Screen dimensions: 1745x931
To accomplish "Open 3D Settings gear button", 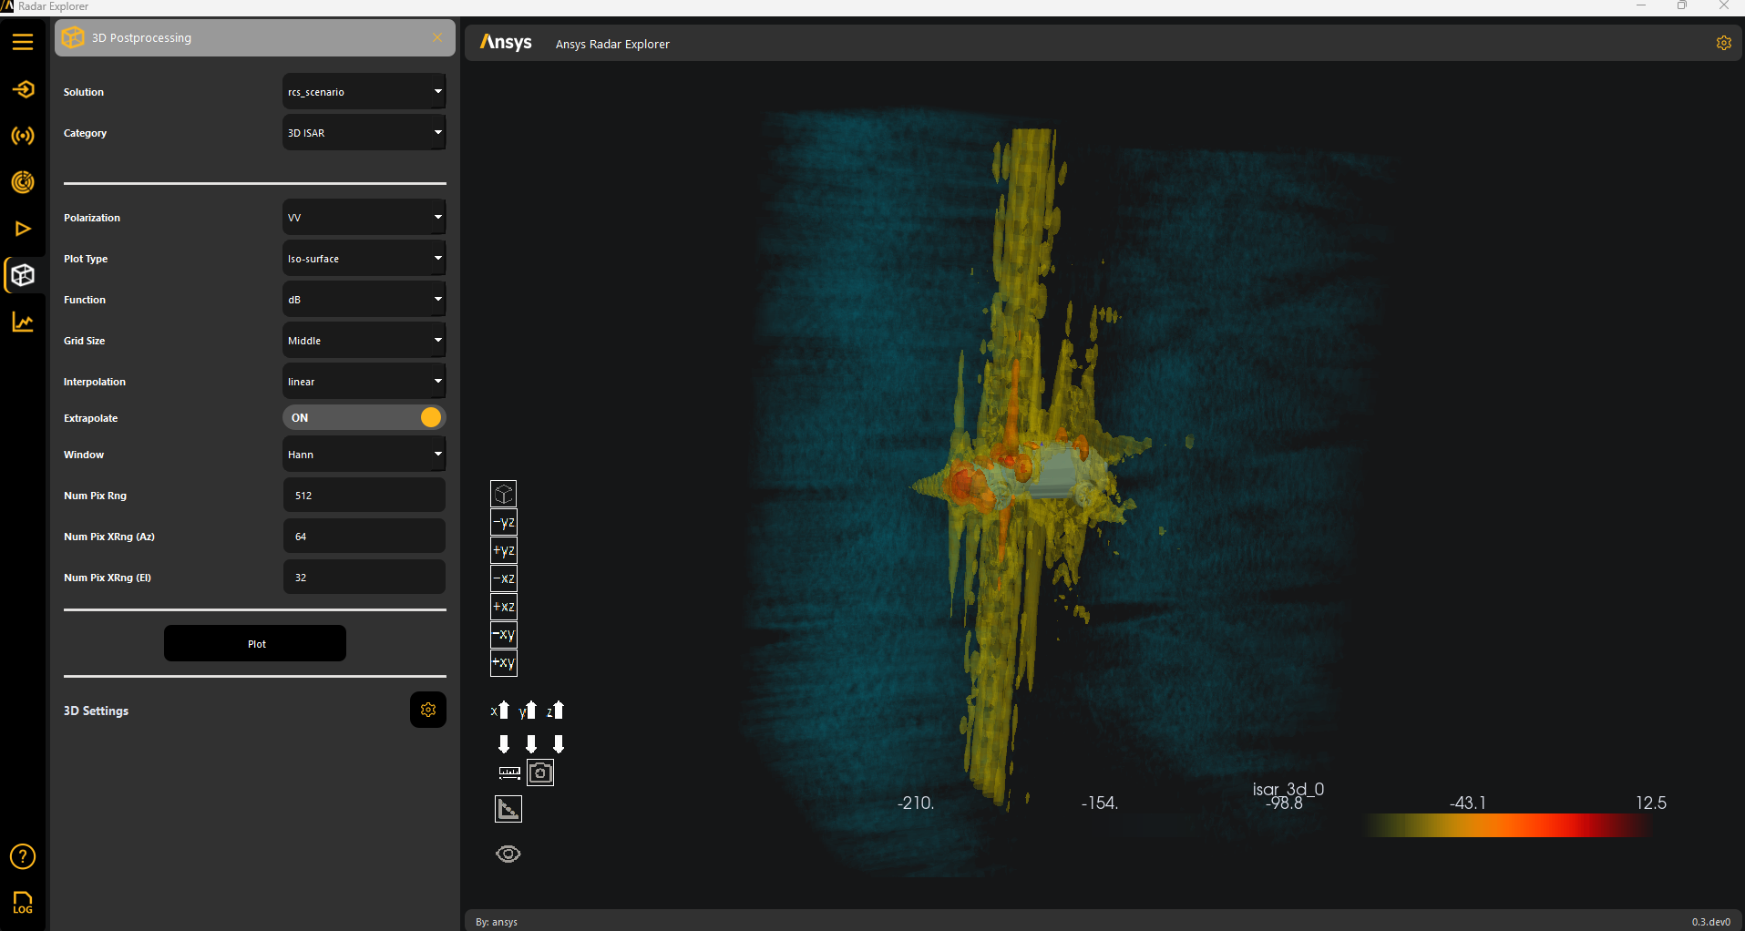I will [x=427, y=710].
